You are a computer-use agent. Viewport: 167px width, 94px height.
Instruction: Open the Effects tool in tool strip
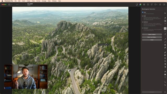[165, 24]
